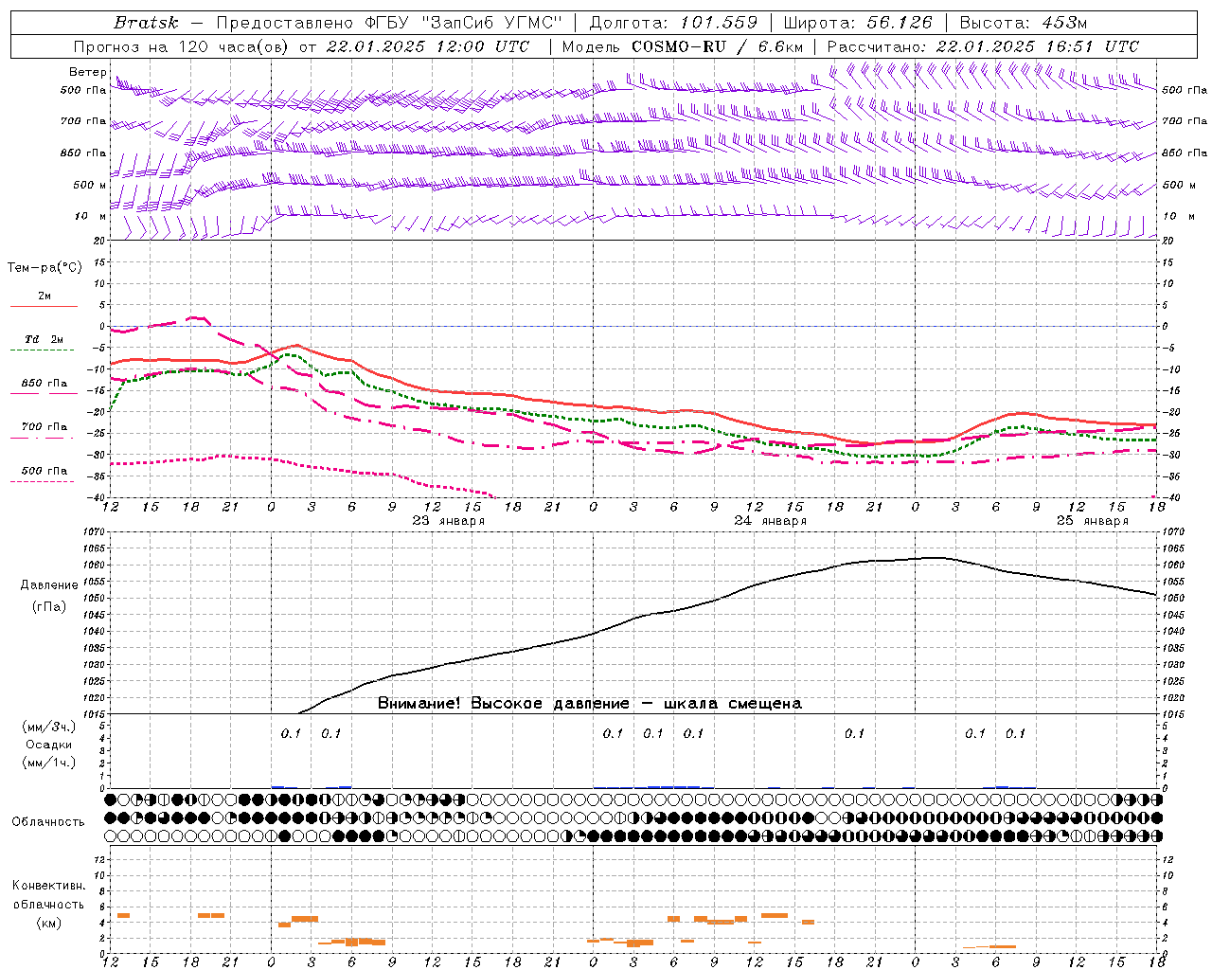Click the Bratsk station name in header
This screenshot has height=970, width=1212.
146,23
